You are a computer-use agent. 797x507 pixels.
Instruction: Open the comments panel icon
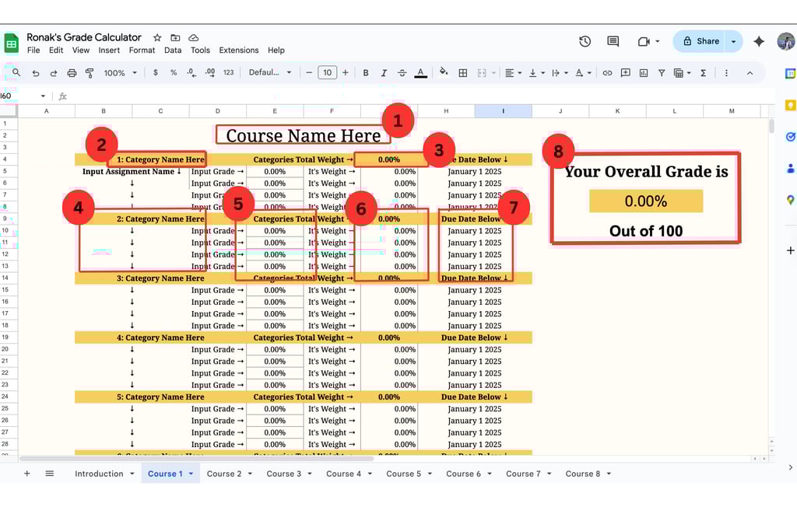coord(613,41)
